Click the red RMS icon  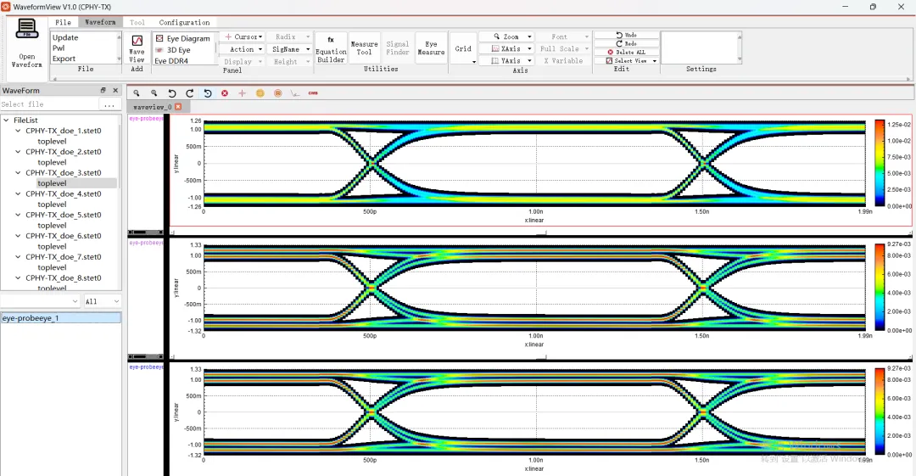pyautogui.click(x=313, y=93)
